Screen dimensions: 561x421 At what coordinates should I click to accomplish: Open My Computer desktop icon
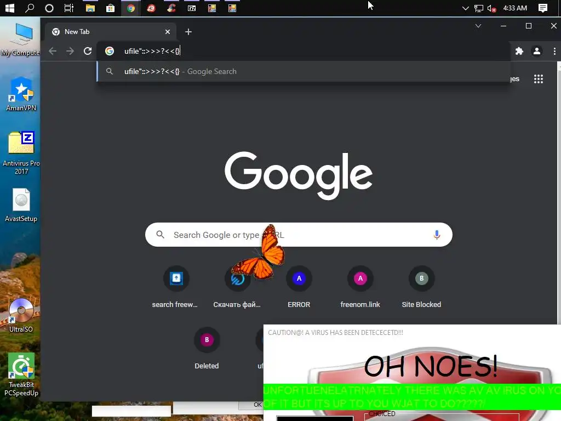20,39
